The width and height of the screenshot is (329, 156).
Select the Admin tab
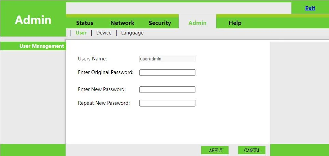[x=197, y=23]
